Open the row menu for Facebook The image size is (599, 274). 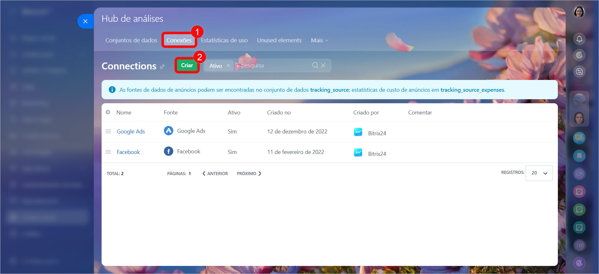tap(108, 152)
